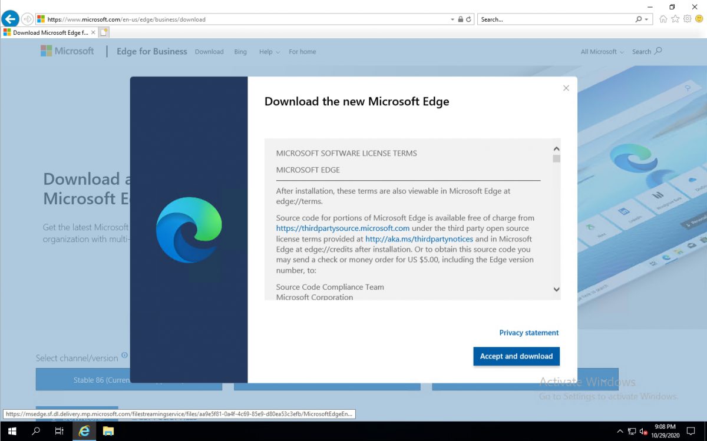Open a new tab with the blank tab button

point(104,32)
